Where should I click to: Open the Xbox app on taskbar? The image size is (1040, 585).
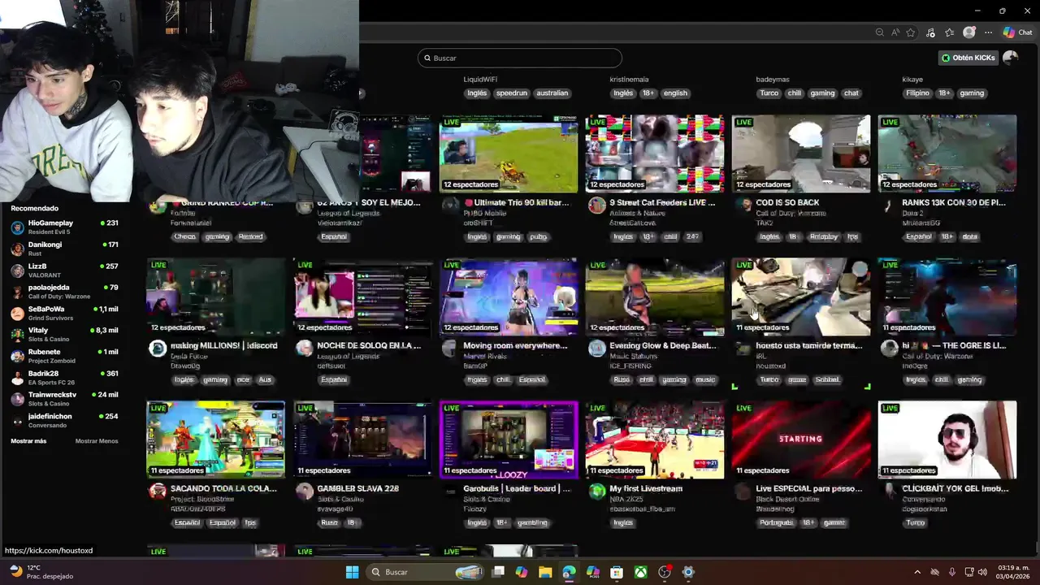641,572
